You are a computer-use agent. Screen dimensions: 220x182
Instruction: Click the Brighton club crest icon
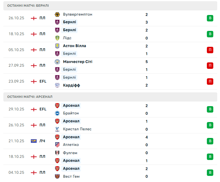click(x=57, y=113)
